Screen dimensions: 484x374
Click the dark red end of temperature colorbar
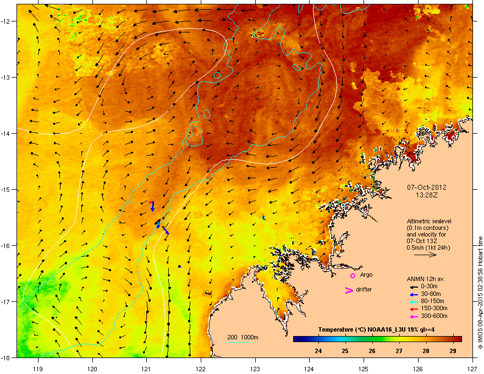click(x=458, y=339)
